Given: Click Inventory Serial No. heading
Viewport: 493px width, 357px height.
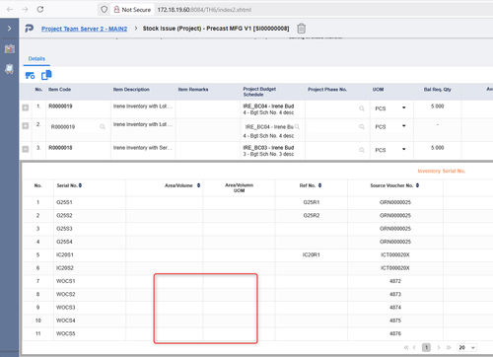Looking at the screenshot, I should pyautogui.click(x=442, y=171).
